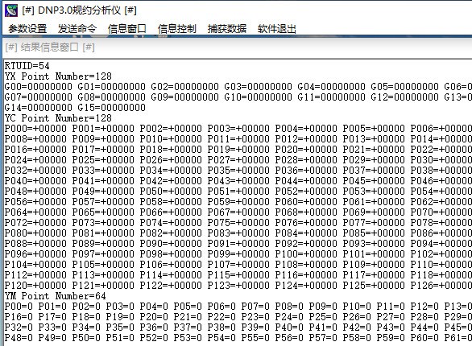
Task: Click the P059=+00000 value
Action: [x=238, y=202]
